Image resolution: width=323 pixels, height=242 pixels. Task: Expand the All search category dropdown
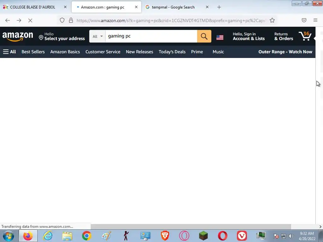coord(97,37)
